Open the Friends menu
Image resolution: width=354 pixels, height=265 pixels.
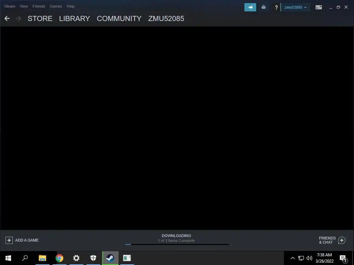pos(39,6)
